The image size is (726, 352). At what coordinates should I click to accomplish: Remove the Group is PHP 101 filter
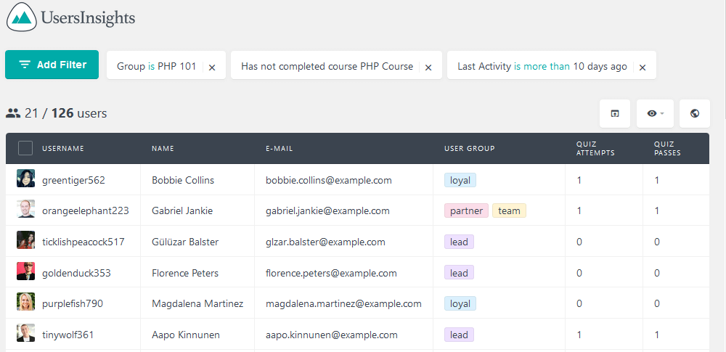tap(212, 67)
